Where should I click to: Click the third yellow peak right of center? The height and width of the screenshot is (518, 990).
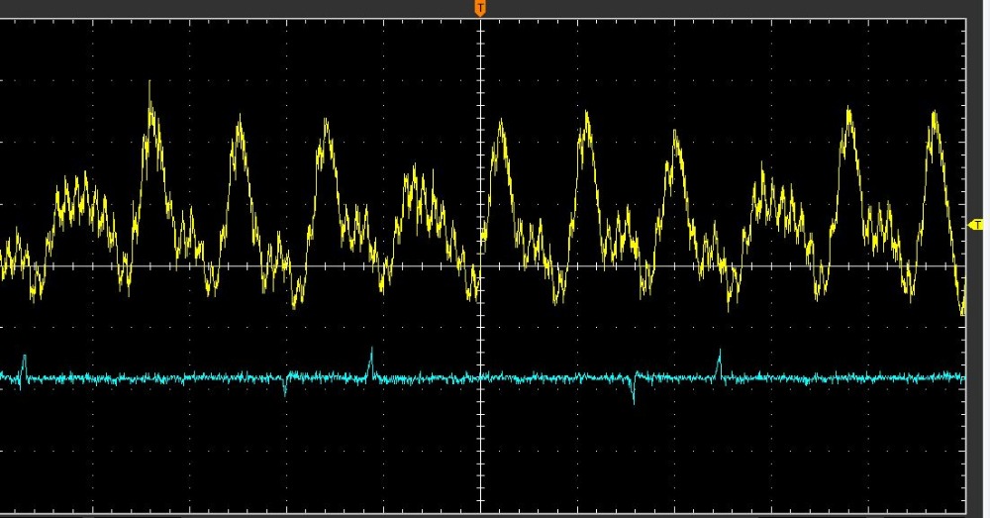point(677,135)
